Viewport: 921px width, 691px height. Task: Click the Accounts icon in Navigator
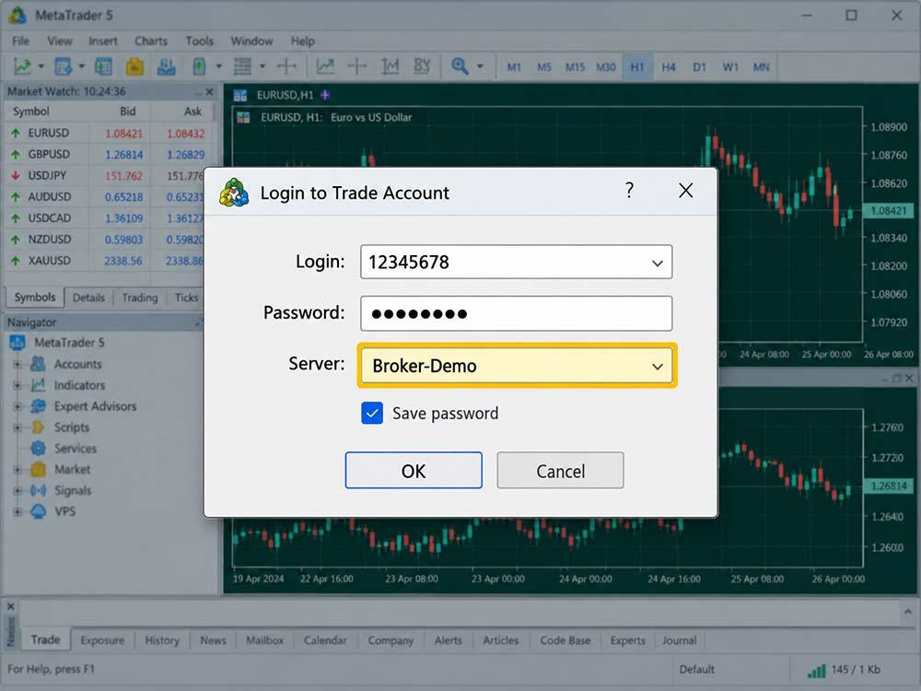(38, 364)
